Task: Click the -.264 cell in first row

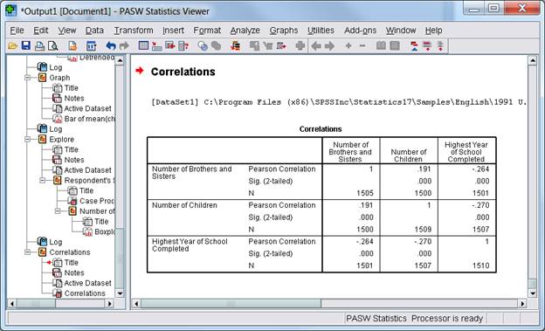Action: pos(480,169)
